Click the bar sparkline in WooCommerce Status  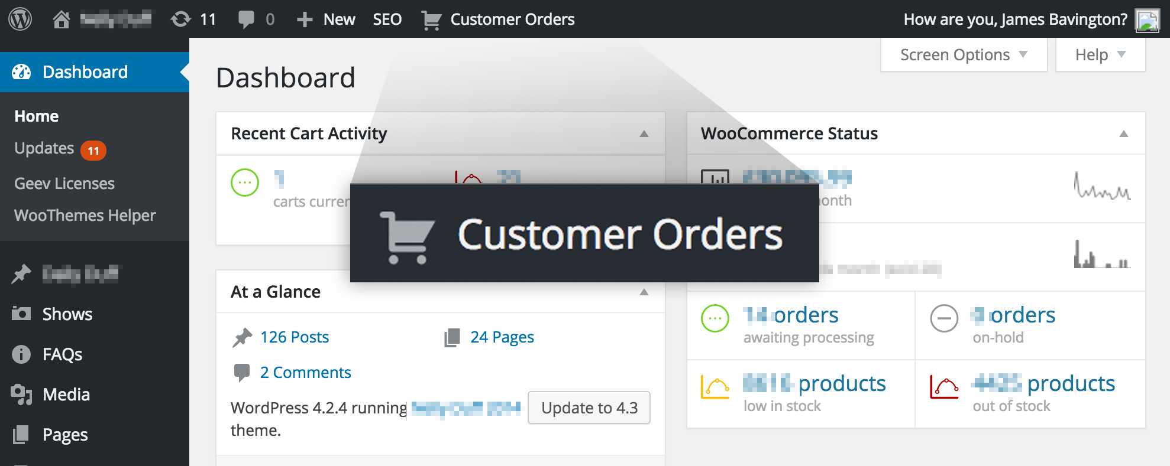[x=1102, y=254]
